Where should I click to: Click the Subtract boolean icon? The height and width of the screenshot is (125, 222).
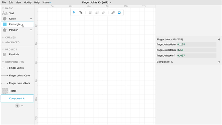[x=97, y=12]
